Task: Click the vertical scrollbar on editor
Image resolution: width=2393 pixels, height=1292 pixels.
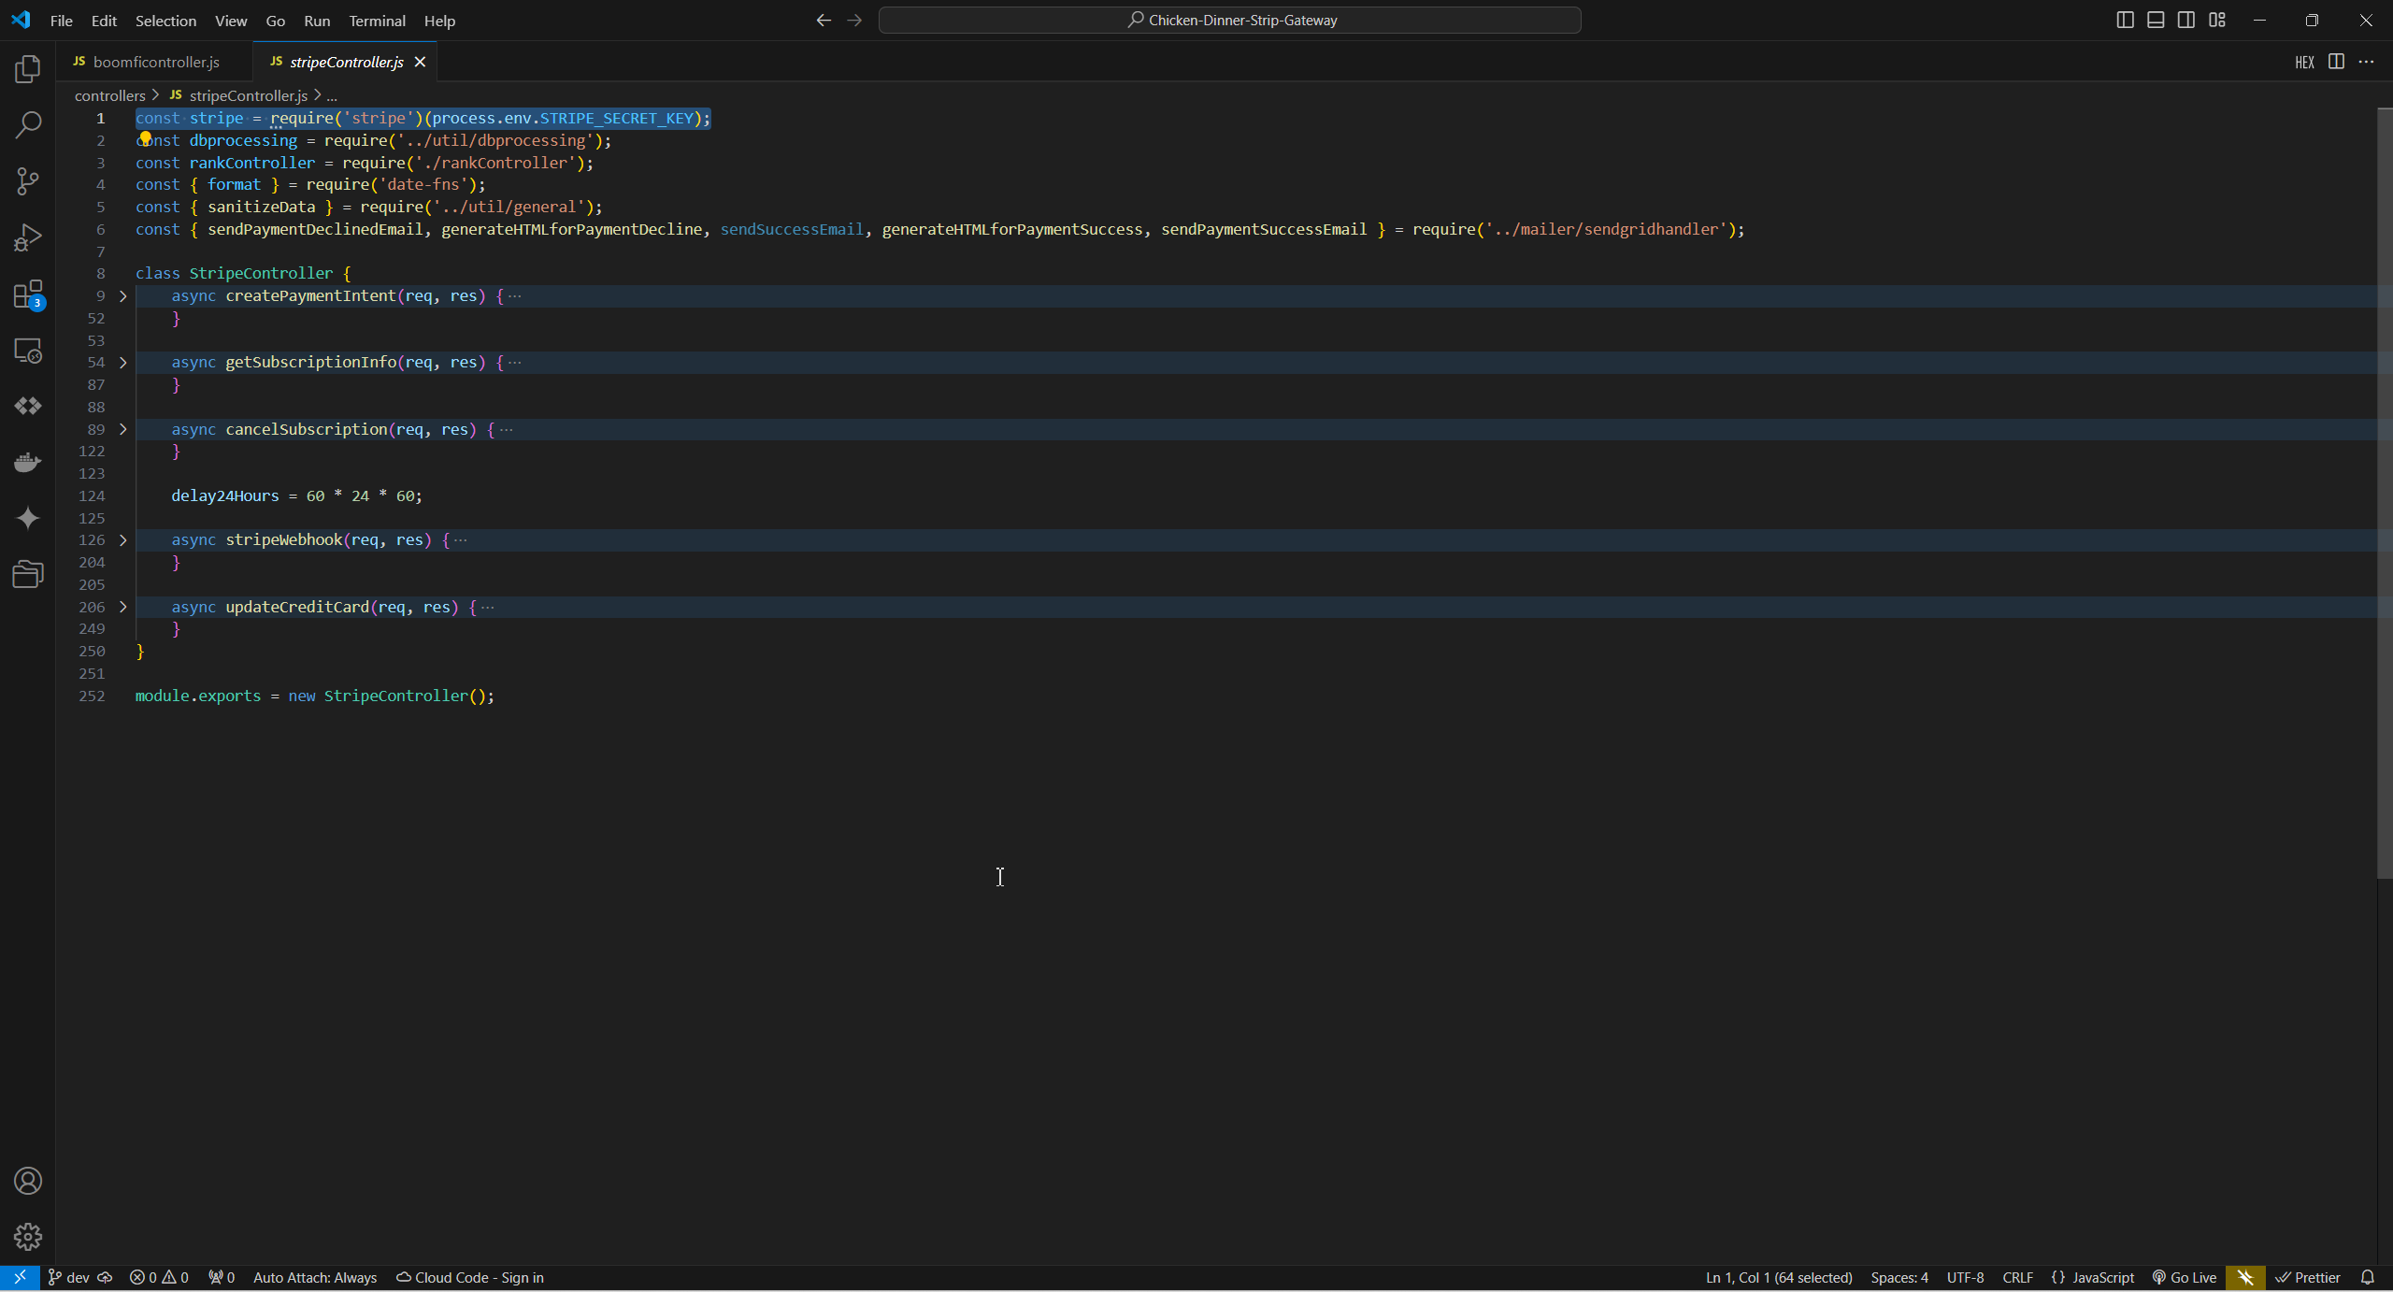Action: click(x=2384, y=494)
